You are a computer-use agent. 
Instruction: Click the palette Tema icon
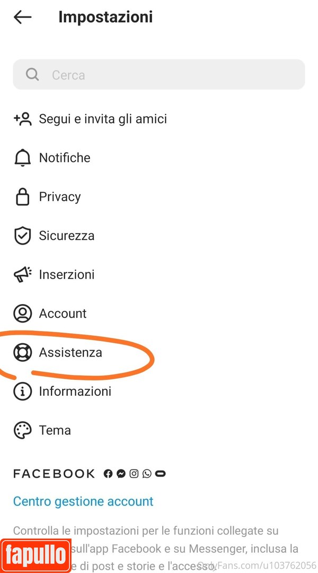pyautogui.click(x=22, y=430)
